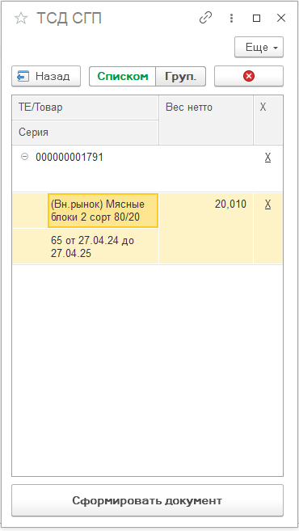Switch to Груп. view mode
Viewport: 299px width, 531px height.
click(180, 76)
